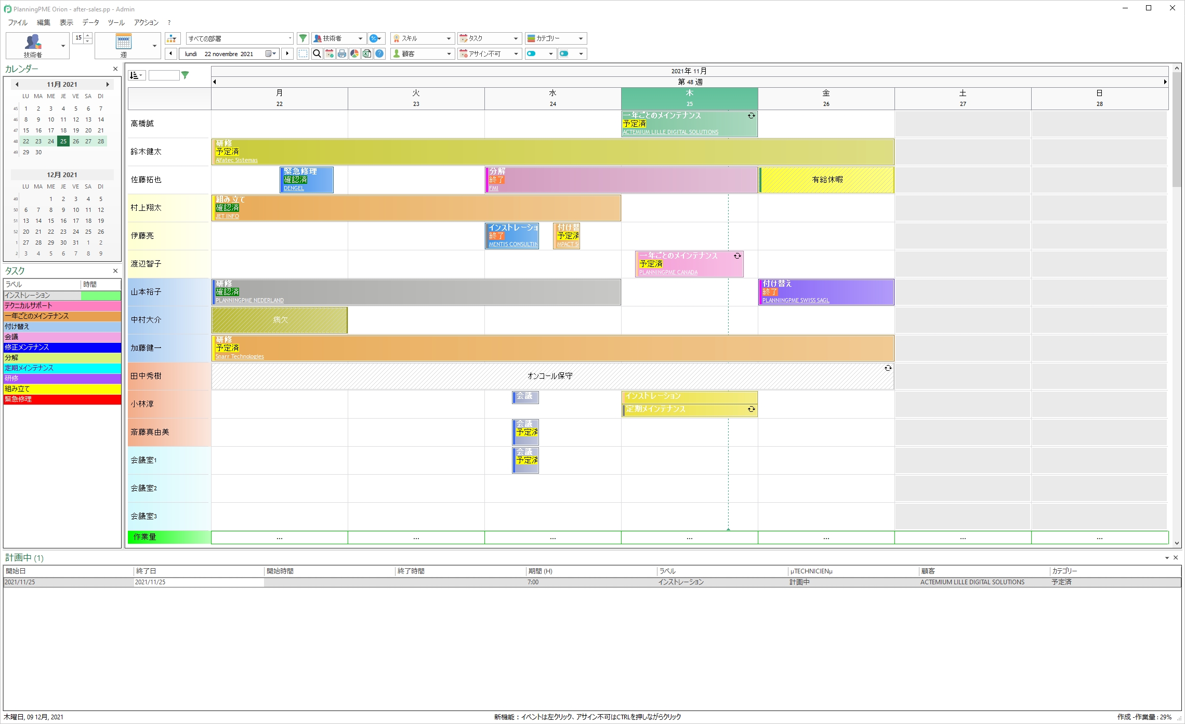Open the PLANNINGPME CANADA customer link

[668, 272]
